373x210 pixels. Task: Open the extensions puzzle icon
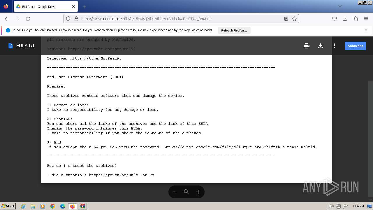tap(356, 19)
